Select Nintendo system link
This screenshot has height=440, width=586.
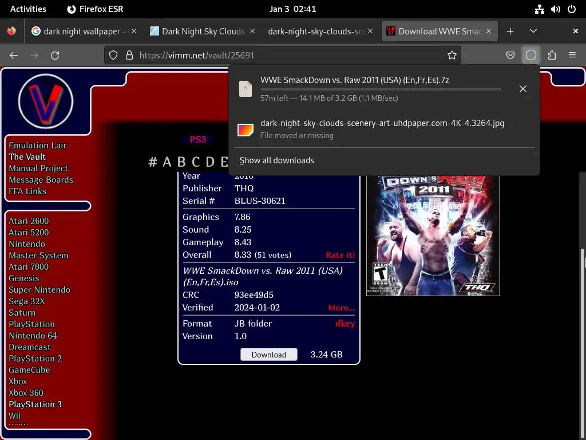[x=27, y=244]
